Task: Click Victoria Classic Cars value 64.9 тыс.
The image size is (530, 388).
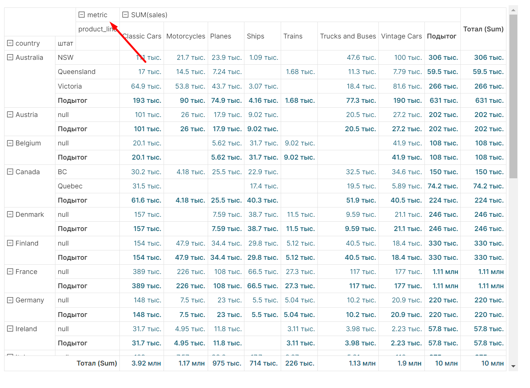Action: coord(146,86)
